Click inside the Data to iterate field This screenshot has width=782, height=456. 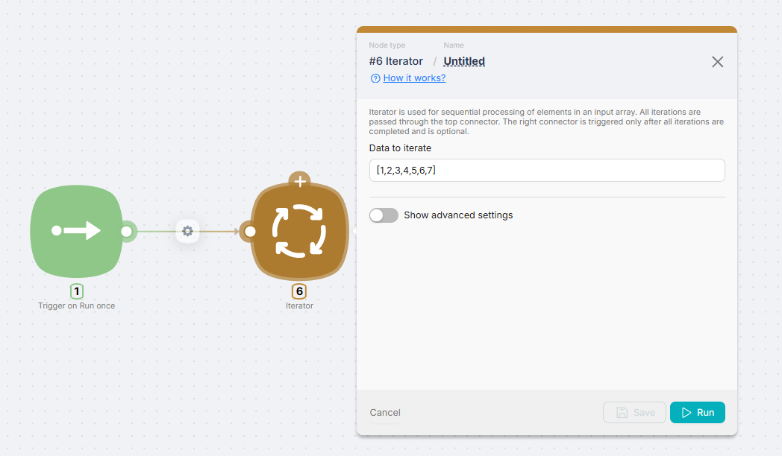tap(546, 170)
